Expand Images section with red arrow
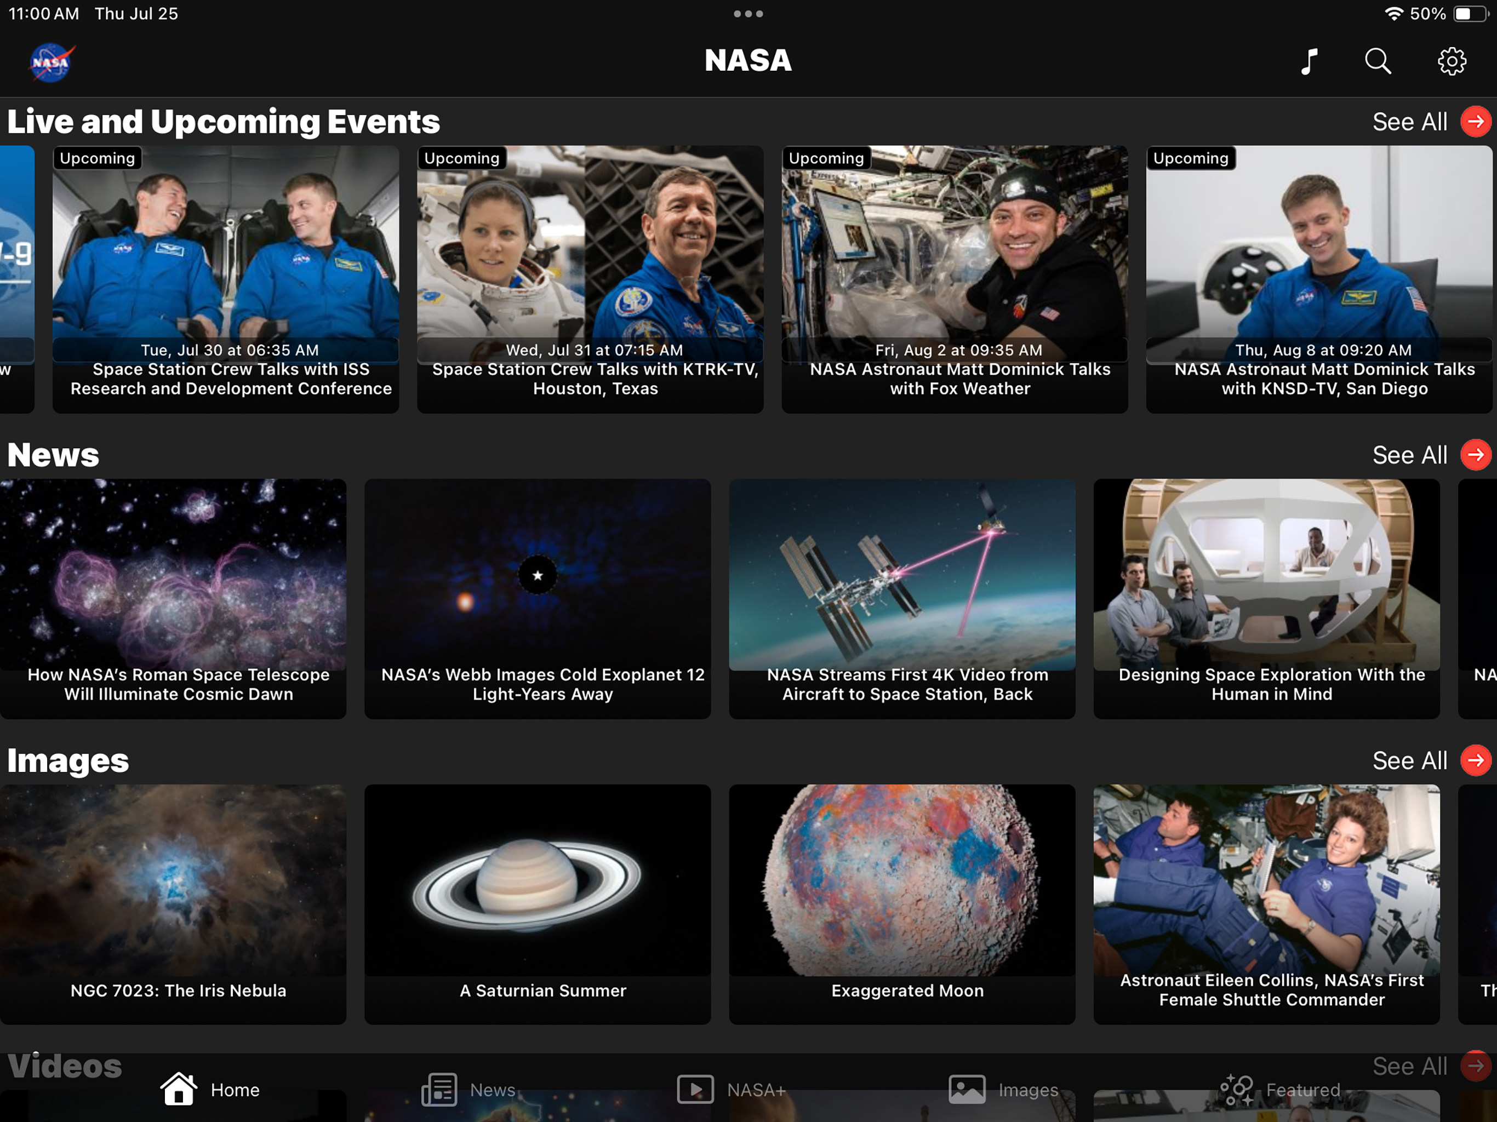 (1475, 760)
